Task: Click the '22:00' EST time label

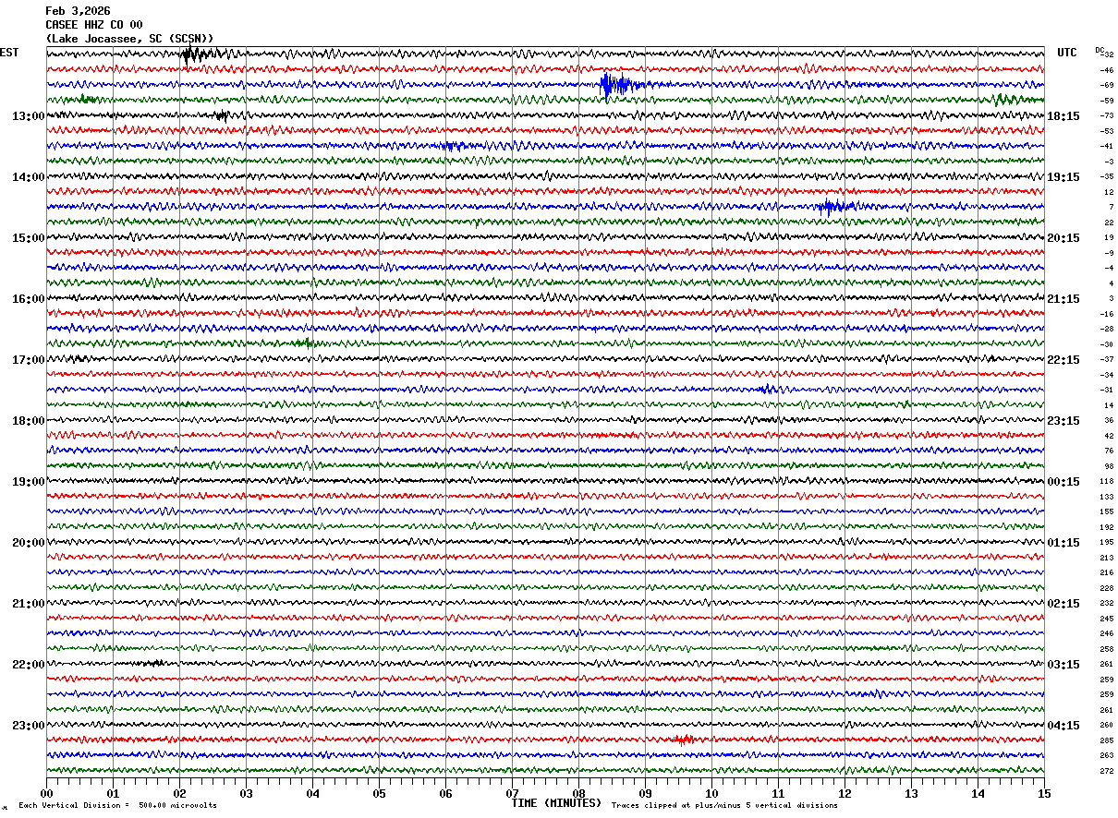Action: coord(29,665)
